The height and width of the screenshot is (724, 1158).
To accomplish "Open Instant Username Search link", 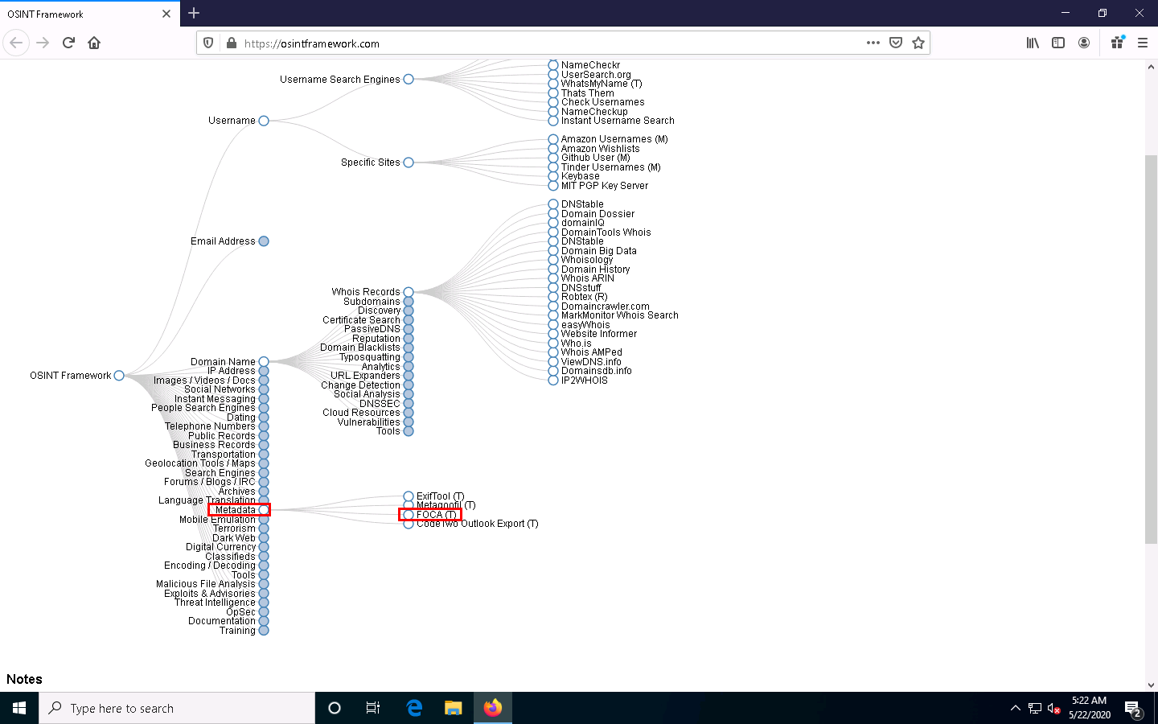I will click(618, 121).
